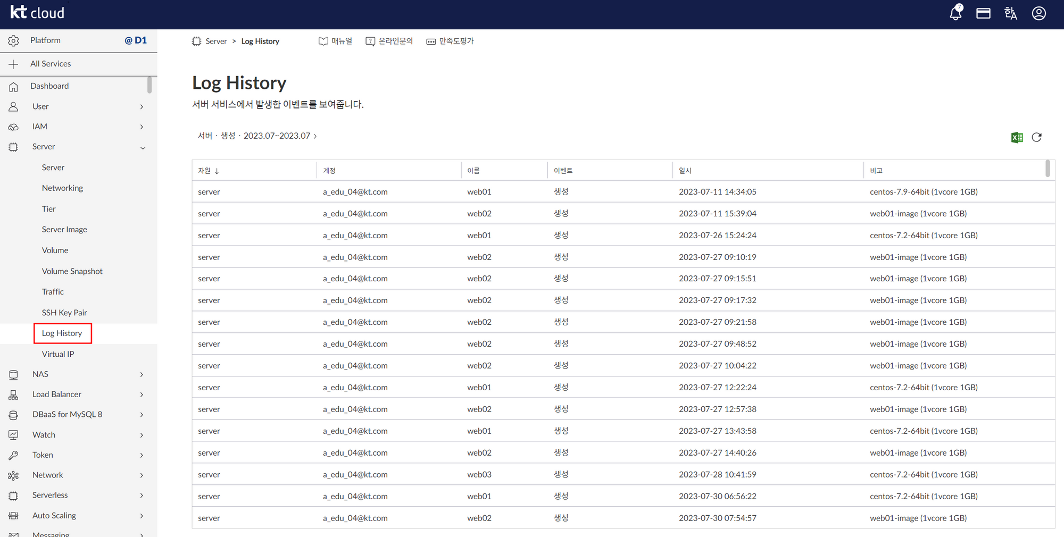This screenshot has width=1064, height=537.
Task: Open All Services menu
Action: [x=51, y=64]
